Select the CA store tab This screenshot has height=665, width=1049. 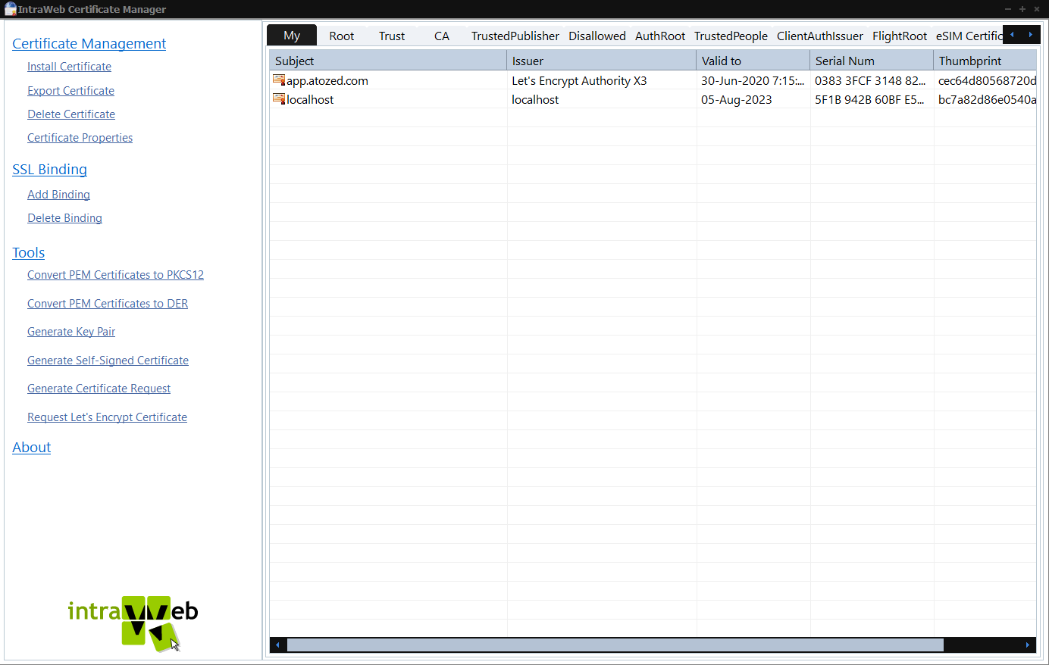pos(442,36)
